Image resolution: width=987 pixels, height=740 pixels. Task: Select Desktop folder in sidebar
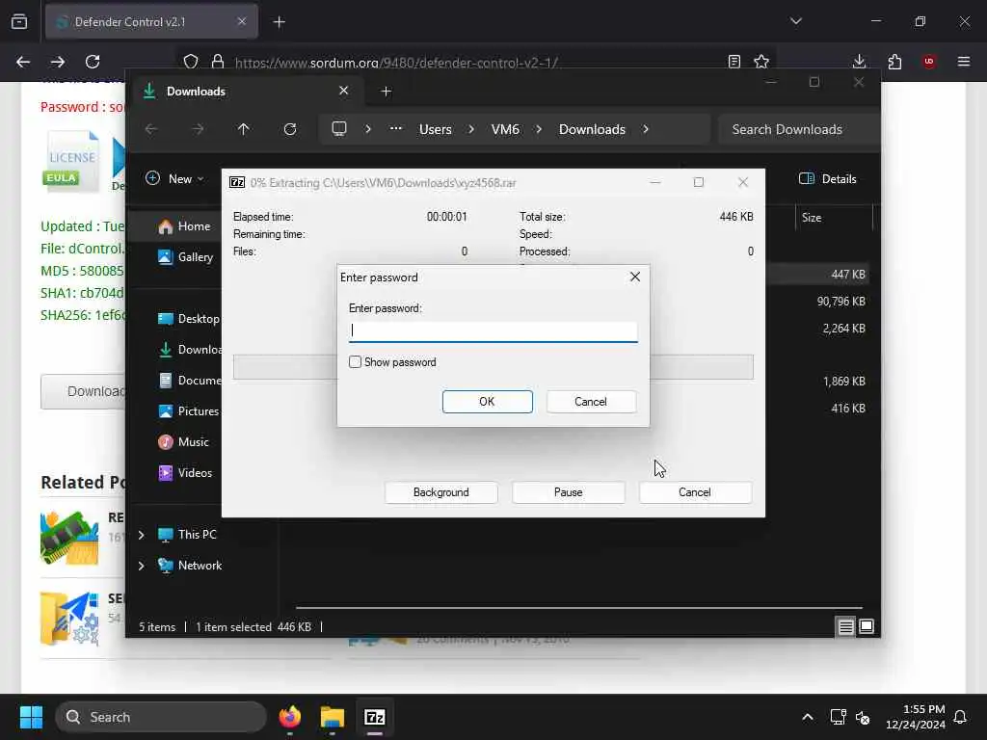(x=188, y=318)
